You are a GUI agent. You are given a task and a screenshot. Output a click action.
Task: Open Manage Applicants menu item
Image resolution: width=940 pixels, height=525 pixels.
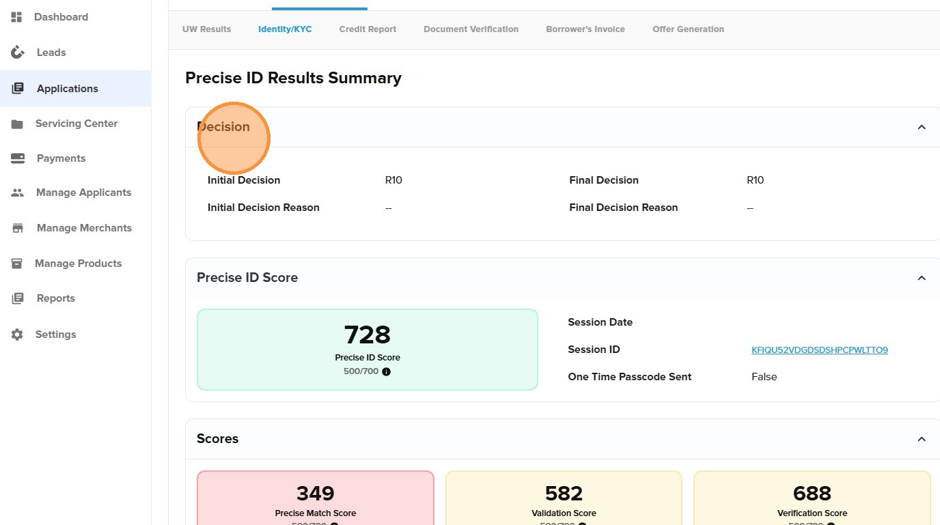[83, 193]
